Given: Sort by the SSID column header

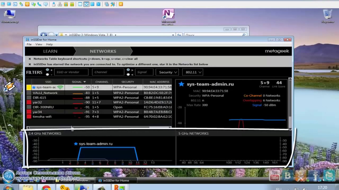Looking at the screenshot, I should pos(48,82).
